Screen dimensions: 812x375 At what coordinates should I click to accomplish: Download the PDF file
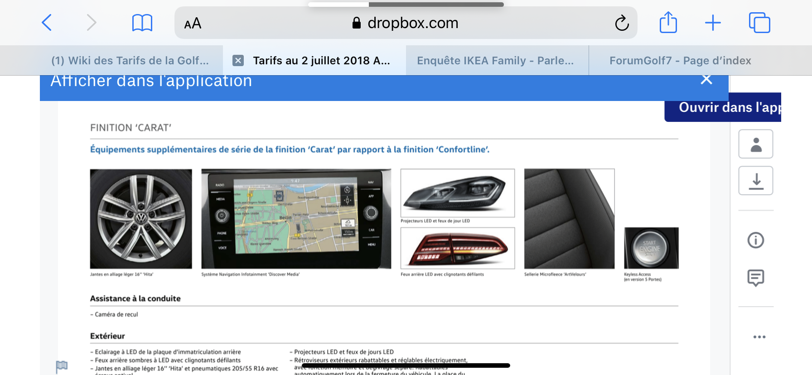pyautogui.click(x=756, y=181)
